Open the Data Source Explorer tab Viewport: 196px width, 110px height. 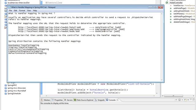pos(85,100)
